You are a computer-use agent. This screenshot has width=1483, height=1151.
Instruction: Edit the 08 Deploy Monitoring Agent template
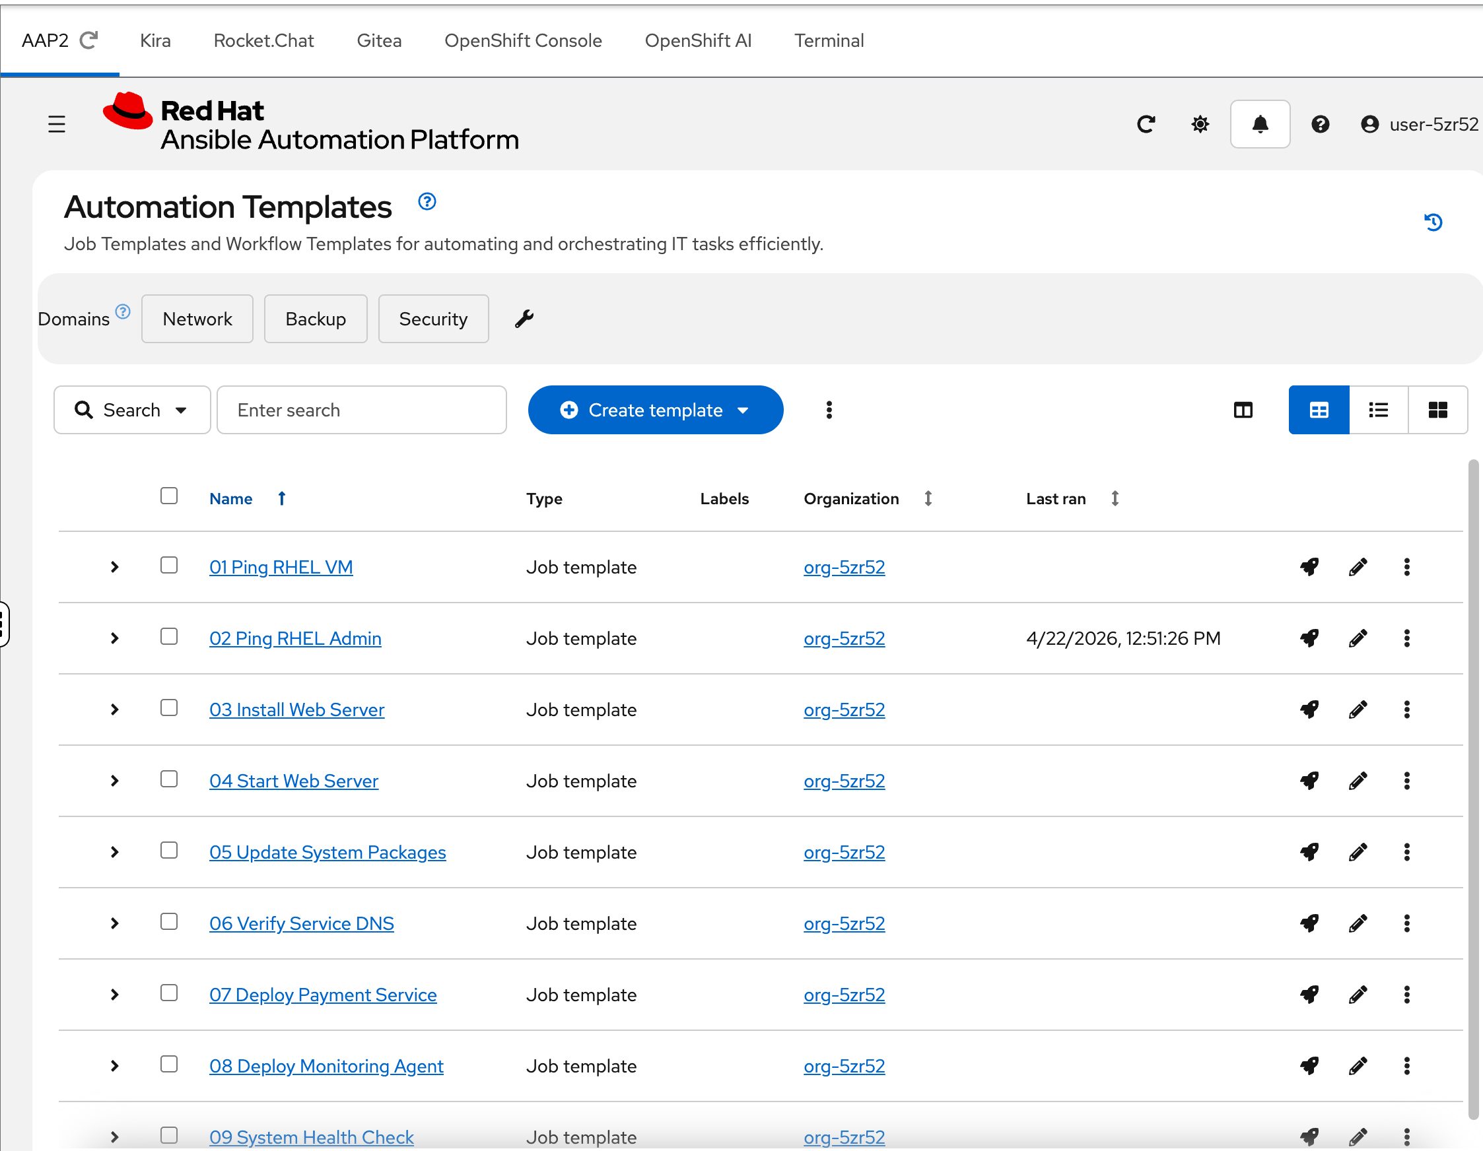coord(1358,1065)
